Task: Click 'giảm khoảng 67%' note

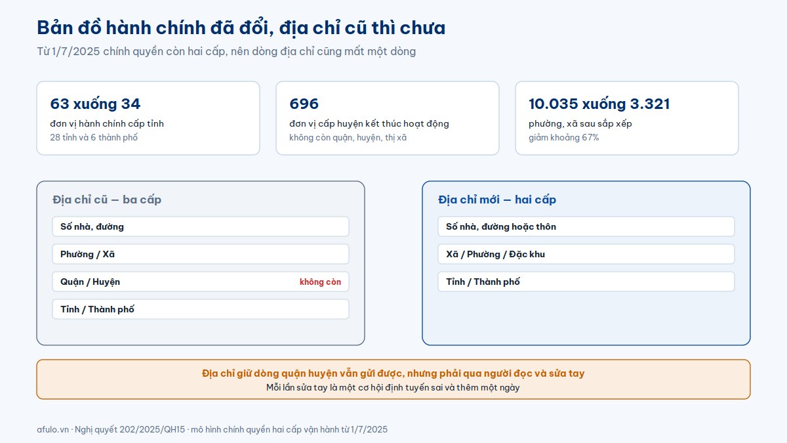Action: pyautogui.click(x=563, y=138)
